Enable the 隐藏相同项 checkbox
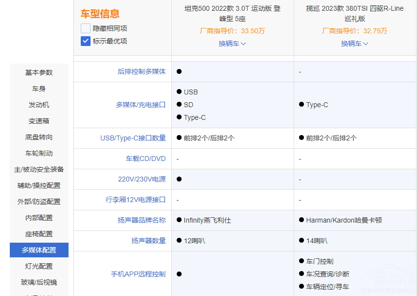This screenshot has width=417, height=296. [85, 28]
